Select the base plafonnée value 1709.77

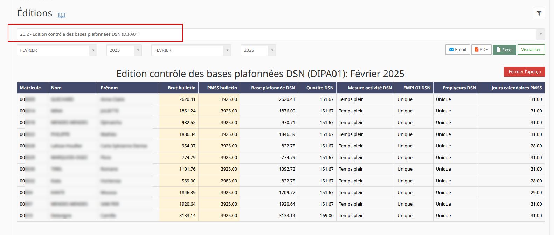tap(287, 193)
